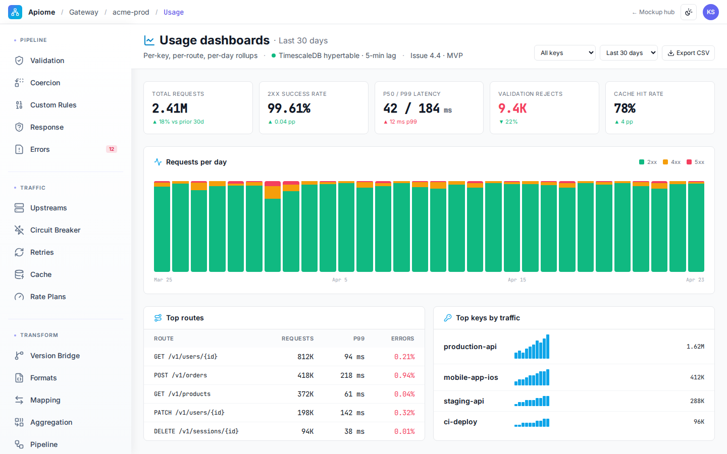The height and width of the screenshot is (454, 727).
Task: Click the Errors alert icon
Action: (x=19, y=149)
